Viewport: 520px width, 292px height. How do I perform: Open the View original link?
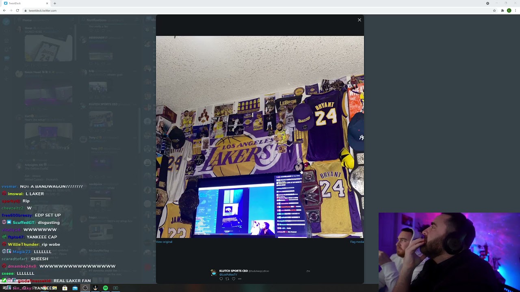click(164, 242)
